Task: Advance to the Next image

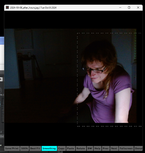Action: click(x=114, y=148)
